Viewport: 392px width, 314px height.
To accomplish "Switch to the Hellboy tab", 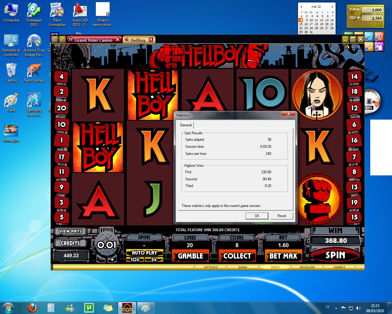I will 138,40.
